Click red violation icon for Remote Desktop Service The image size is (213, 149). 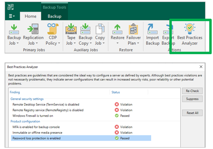point(117,105)
